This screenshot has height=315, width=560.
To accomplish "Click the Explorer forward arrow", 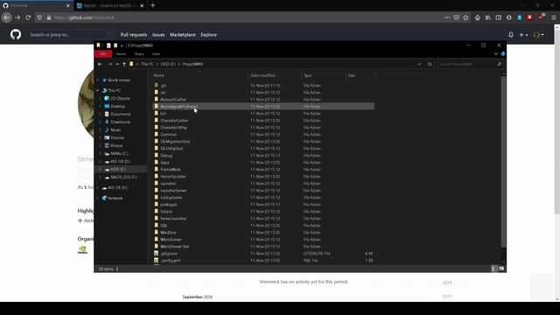I will click(x=109, y=64).
